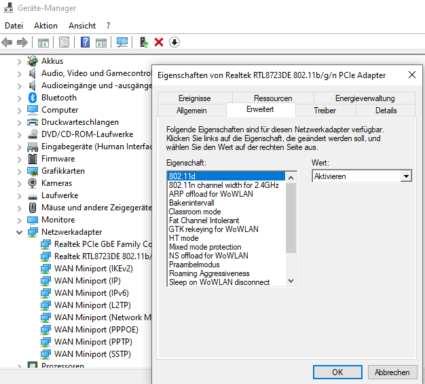Expand the Computer tree node
The image size is (425, 384).
[x=19, y=111]
